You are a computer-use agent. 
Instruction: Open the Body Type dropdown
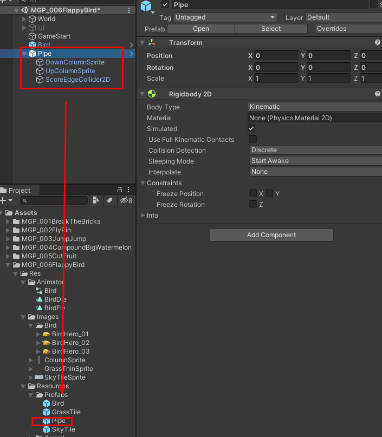[x=315, y=107]
